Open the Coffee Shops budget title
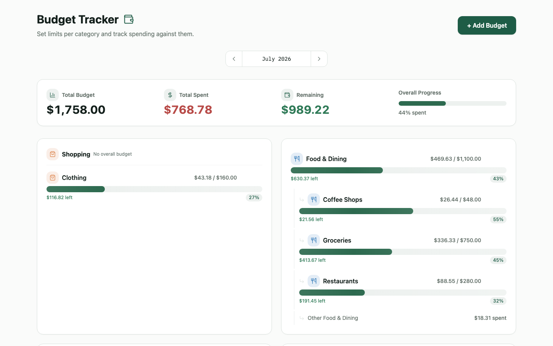Viewport: 553px width, 346px height. click(x=343, y=200)
